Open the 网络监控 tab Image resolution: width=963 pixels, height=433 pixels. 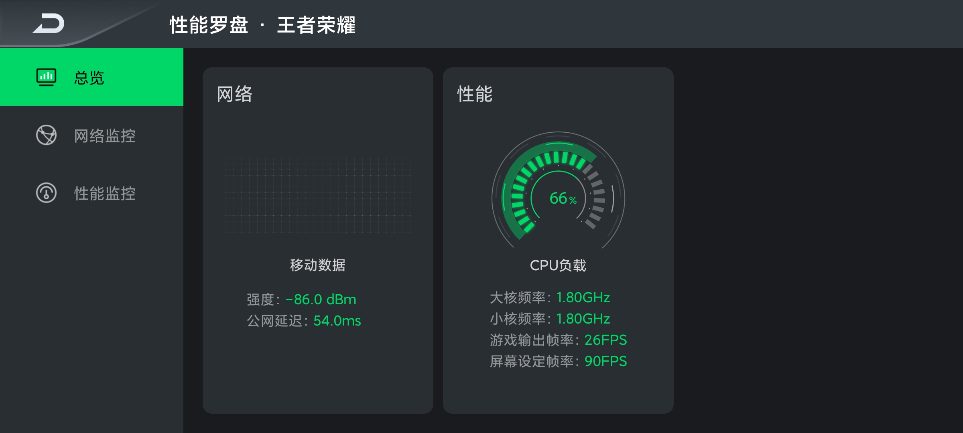[91, 135]
